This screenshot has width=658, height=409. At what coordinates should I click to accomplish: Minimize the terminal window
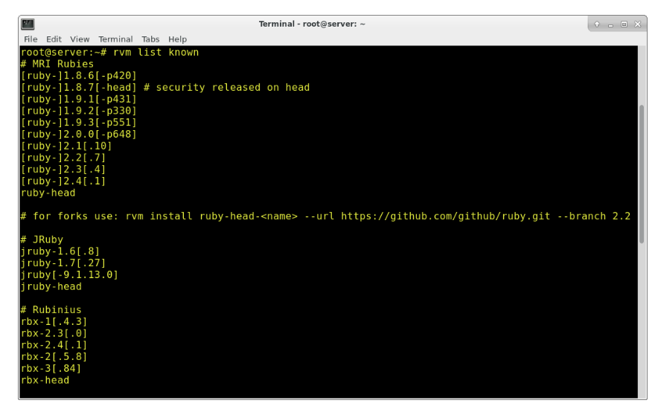click(x=610, y=25)
